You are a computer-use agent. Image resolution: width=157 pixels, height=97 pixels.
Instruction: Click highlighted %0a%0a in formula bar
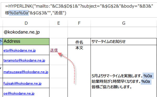(19, 13)
